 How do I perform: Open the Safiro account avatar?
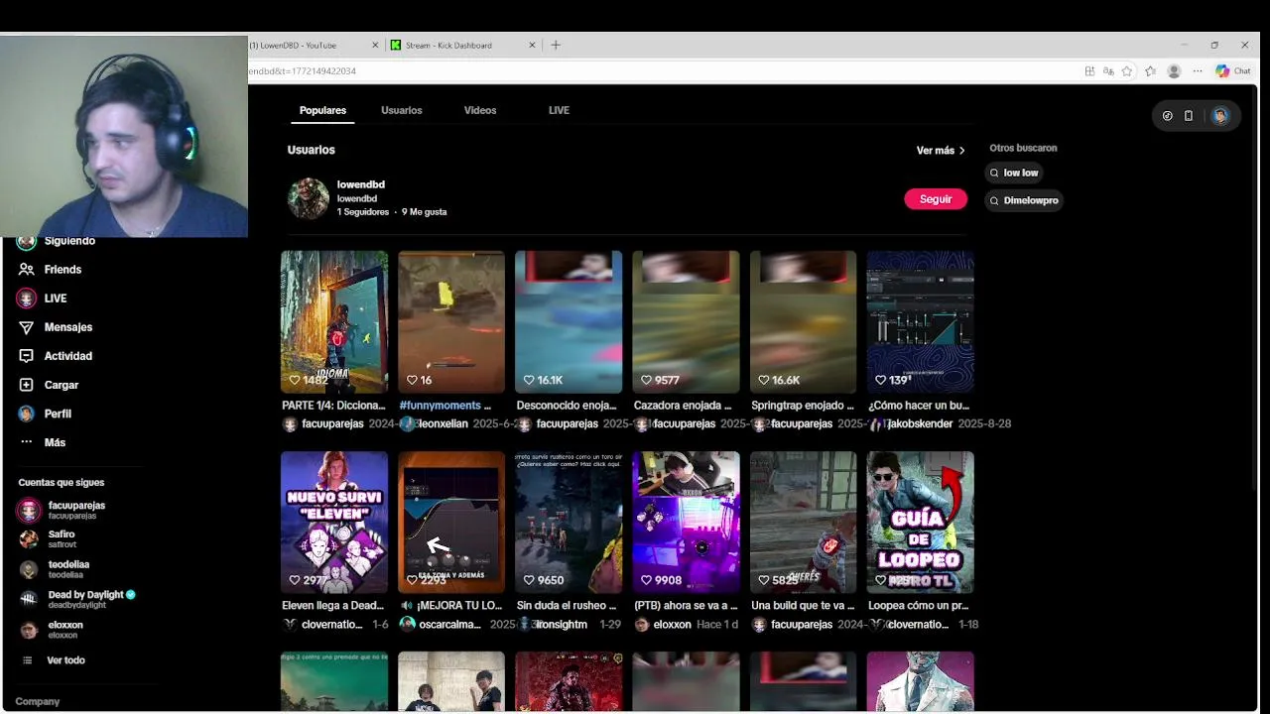tap(29, 538)
